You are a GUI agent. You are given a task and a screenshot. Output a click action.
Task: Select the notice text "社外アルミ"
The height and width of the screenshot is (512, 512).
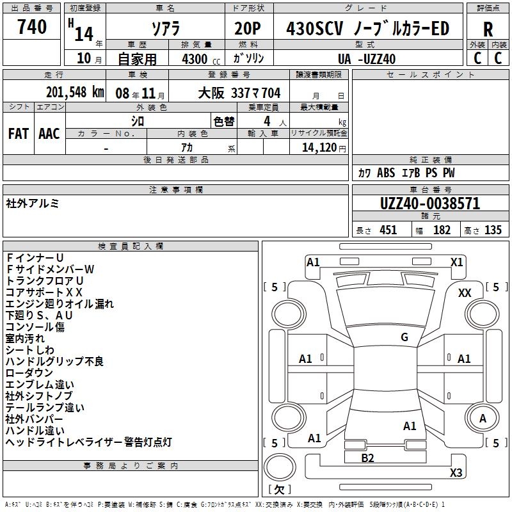[33, 204]
